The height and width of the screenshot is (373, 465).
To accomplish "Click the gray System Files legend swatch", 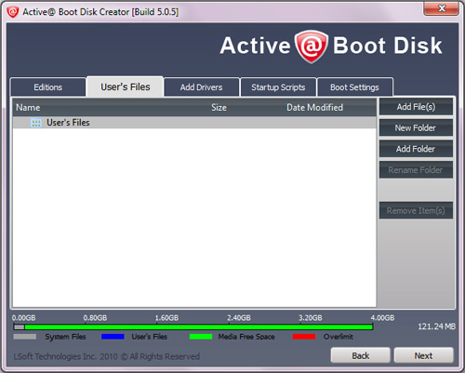I will click(25, 337).
